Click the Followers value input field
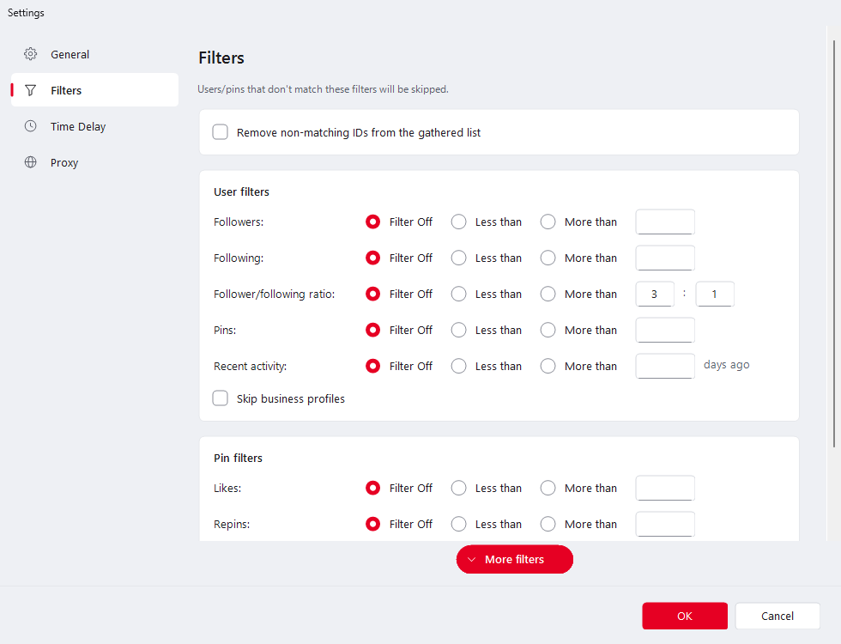The image size is (841, 644). coord(665,222)
